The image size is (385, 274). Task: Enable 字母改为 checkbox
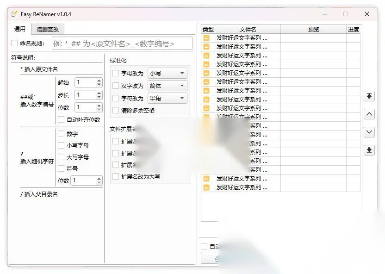pos(115,73)
